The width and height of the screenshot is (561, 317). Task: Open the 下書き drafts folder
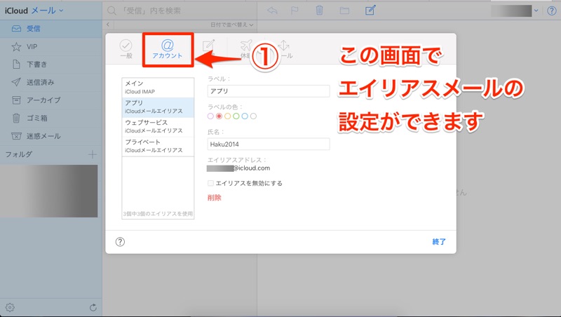click(50, 65)
